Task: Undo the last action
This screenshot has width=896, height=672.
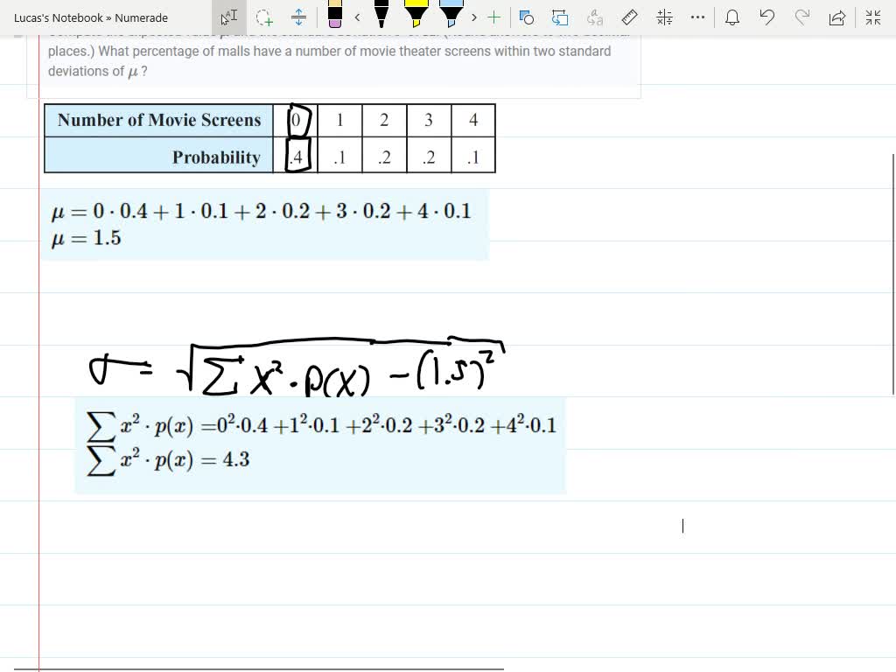Action: (767, 17)
